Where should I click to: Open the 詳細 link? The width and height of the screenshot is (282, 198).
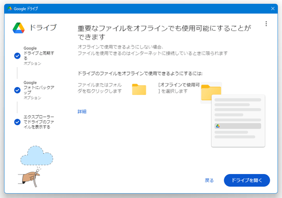[82, 111]
